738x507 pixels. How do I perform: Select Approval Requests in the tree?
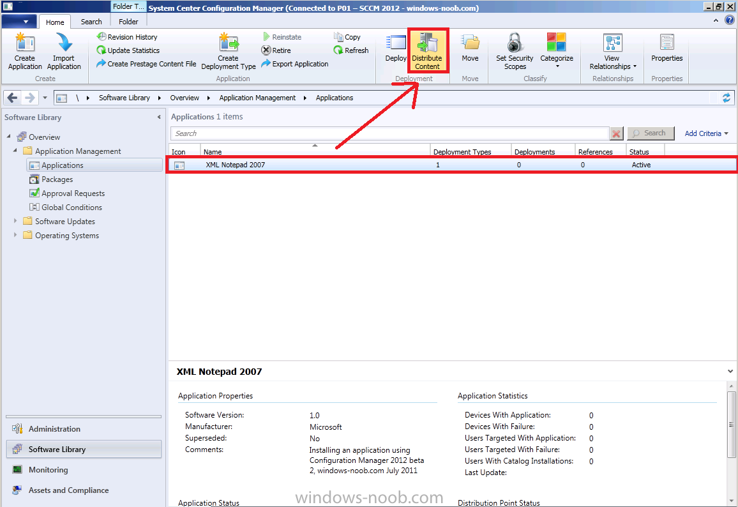point(73,193)
